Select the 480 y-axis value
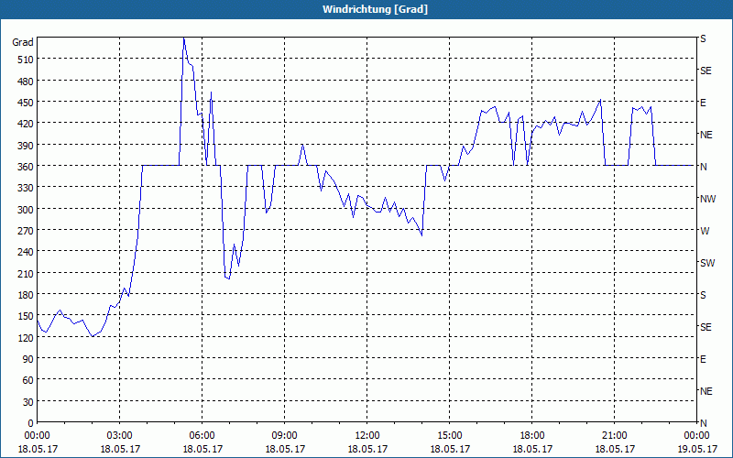733x458 pixels. [x=26, y=82]
